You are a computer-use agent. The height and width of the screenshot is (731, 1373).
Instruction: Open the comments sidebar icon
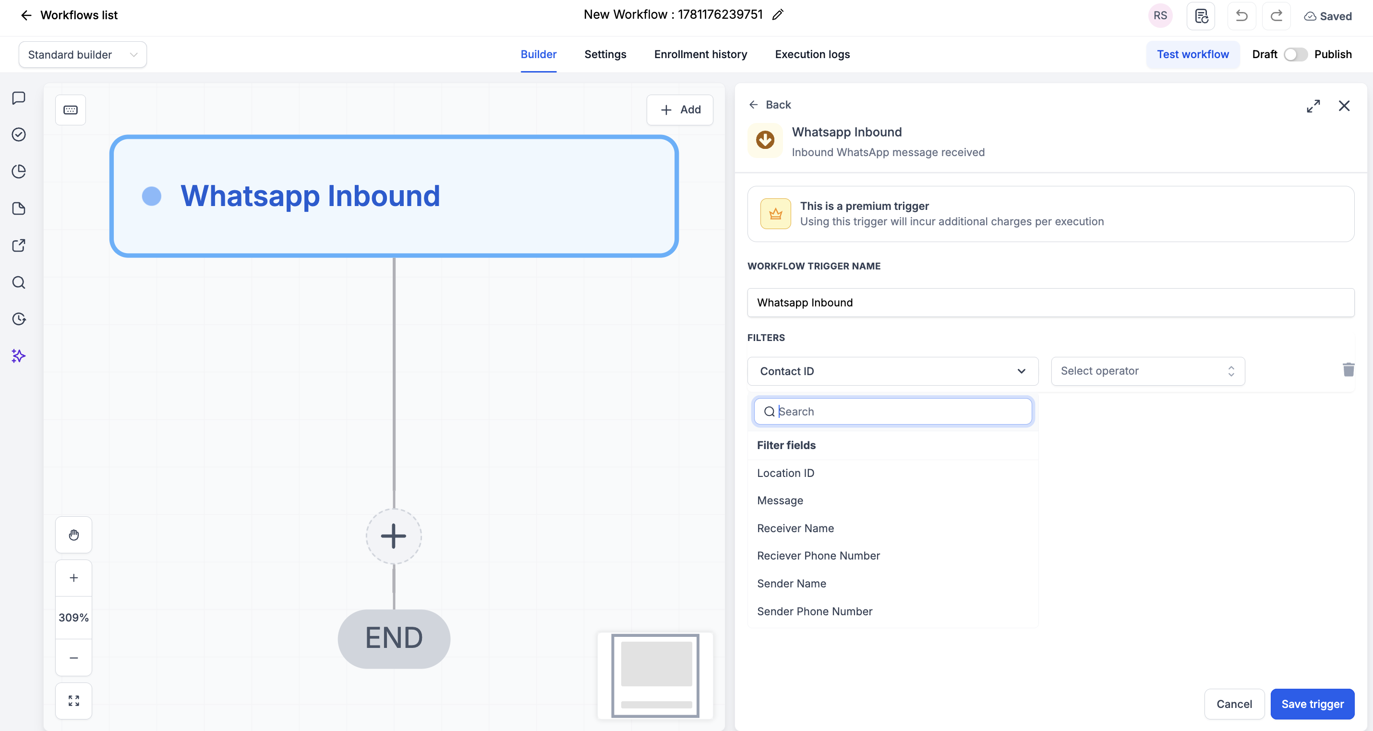click(19, 98)
